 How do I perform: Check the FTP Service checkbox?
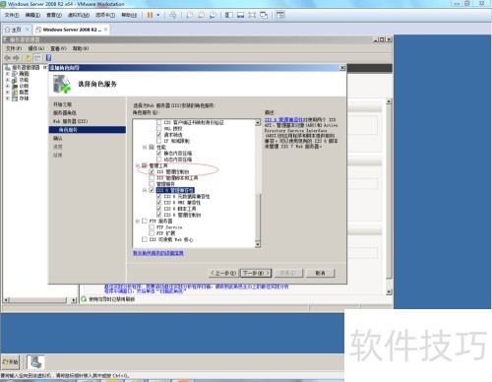(x=152, y=227)
